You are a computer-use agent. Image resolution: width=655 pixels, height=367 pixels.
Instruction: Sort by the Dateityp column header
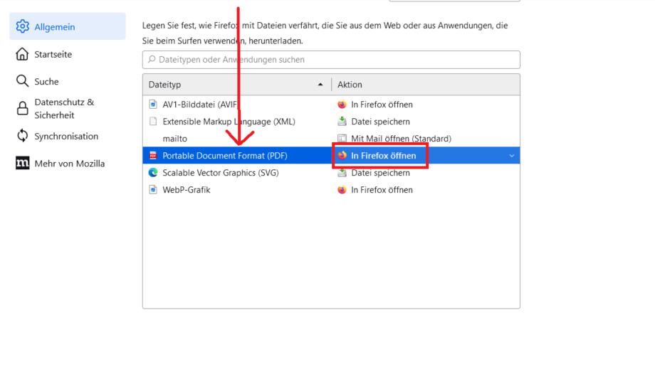[237, 85]
